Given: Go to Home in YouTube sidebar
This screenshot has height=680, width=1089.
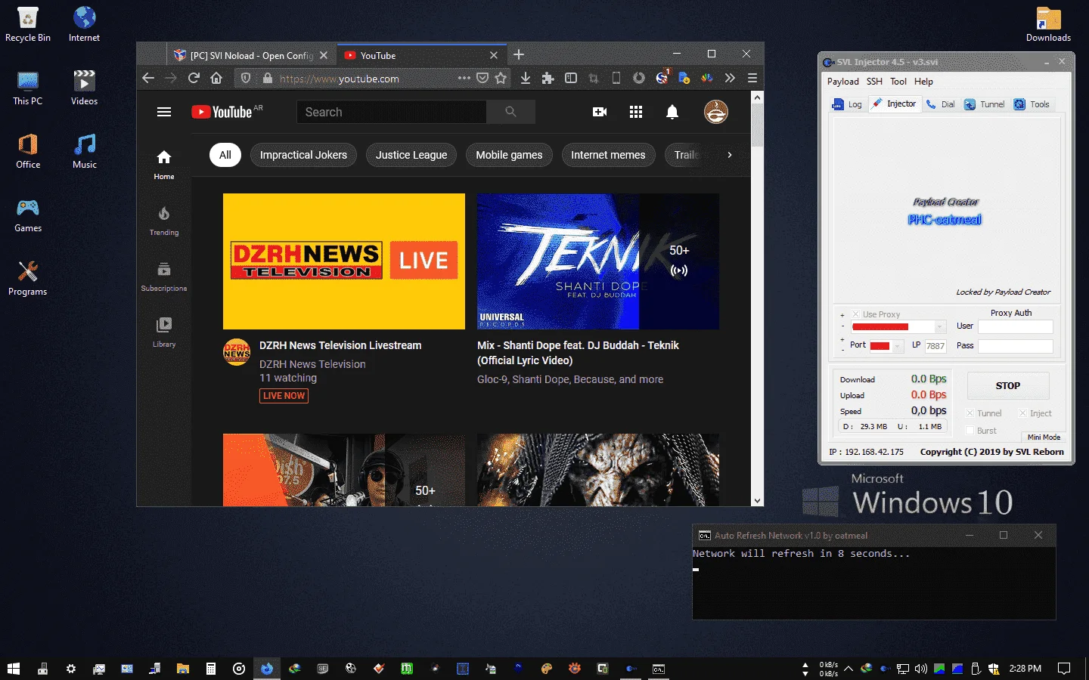Looking at the screenshot, I should tap(164, 165).
